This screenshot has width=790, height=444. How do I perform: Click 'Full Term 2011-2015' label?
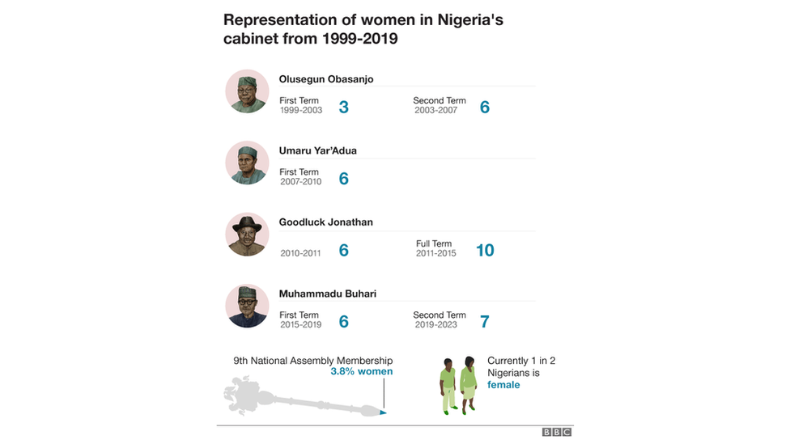click(435, 248)
